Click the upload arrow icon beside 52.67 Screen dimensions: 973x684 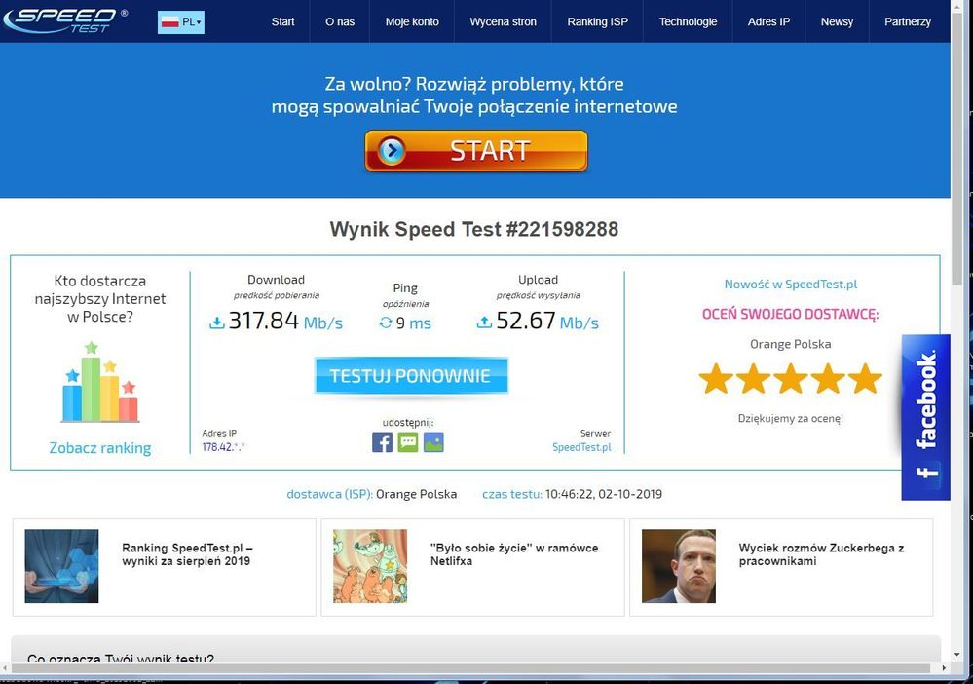(483, 322)
